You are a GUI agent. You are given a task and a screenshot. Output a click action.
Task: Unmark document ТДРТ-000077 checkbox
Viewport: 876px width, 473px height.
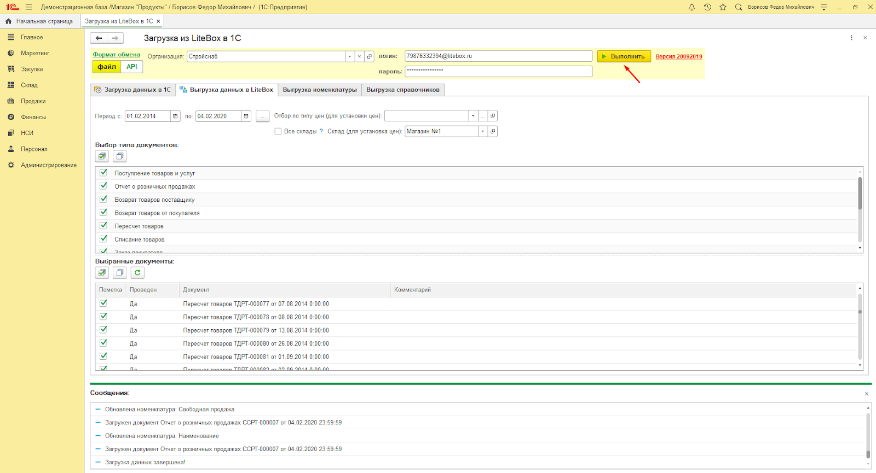point(103,303)
